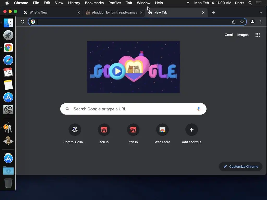Open System Preferences from the Dock
This screenshot has height=200, width=267.
point(8,110)
